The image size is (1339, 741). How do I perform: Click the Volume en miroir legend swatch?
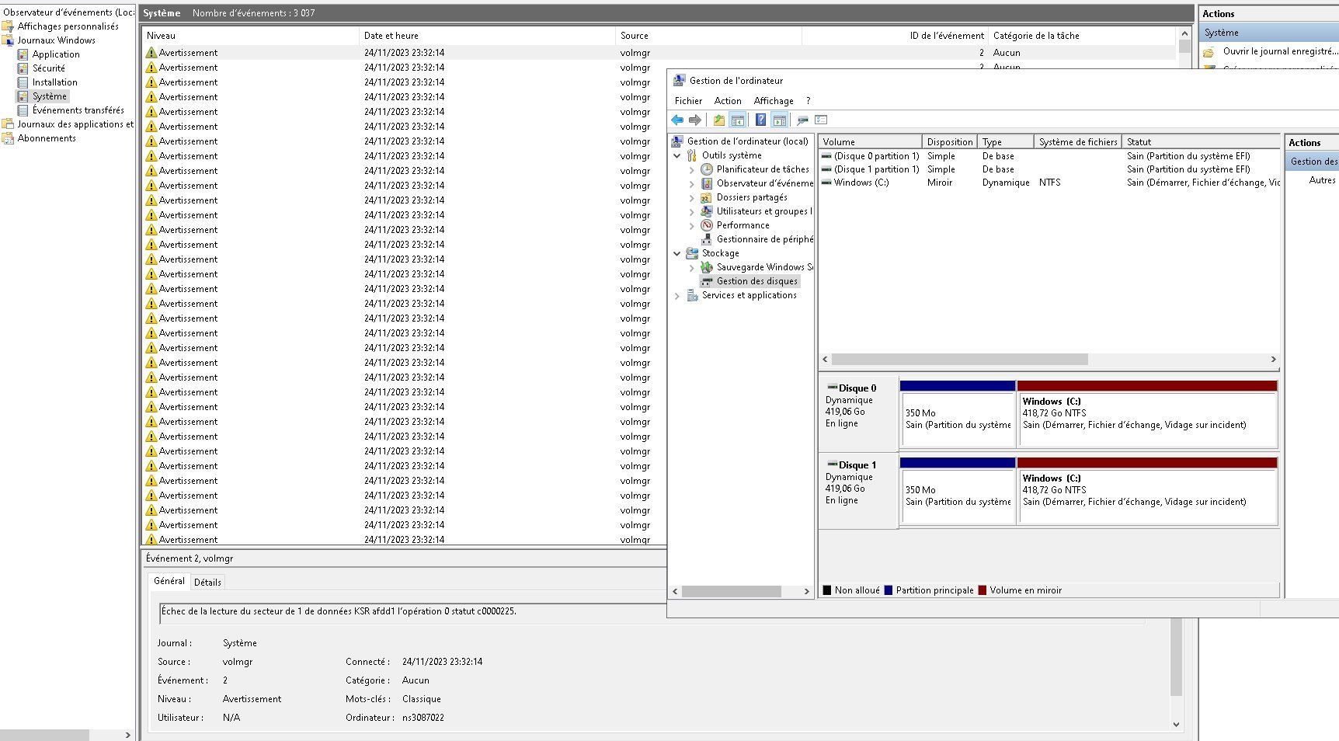(x=983, y=590)
